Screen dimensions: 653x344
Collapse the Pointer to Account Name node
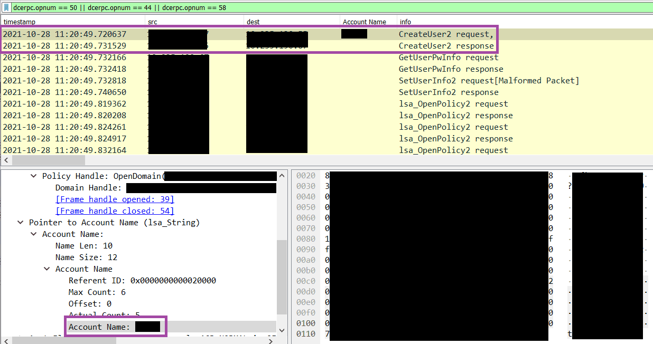pyautogui.click(x=20, y=222)
